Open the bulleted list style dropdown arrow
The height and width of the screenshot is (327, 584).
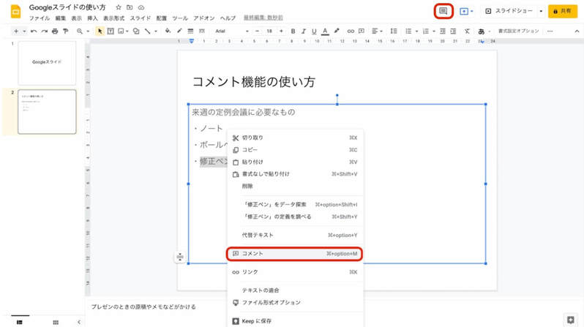tap(416, 31)
